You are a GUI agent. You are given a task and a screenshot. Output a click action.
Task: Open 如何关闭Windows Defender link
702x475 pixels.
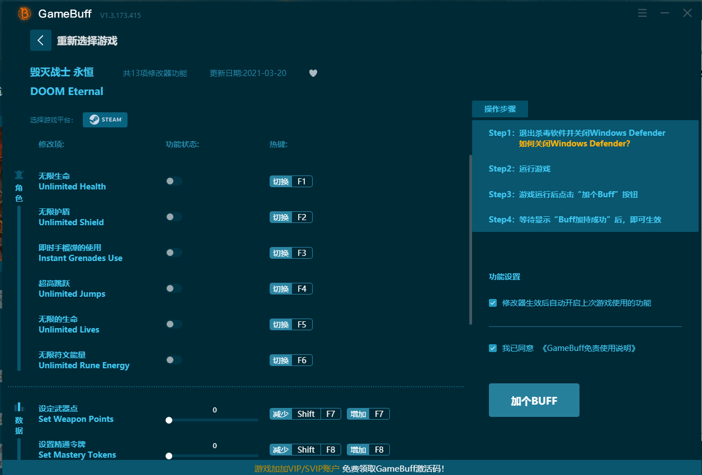coord(574,144)
